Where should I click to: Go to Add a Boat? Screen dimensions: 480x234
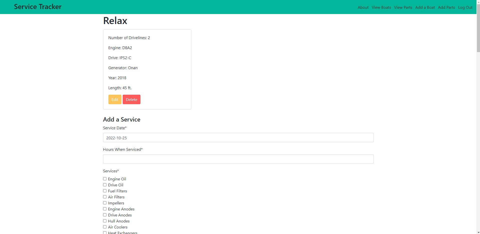[425, 7]
